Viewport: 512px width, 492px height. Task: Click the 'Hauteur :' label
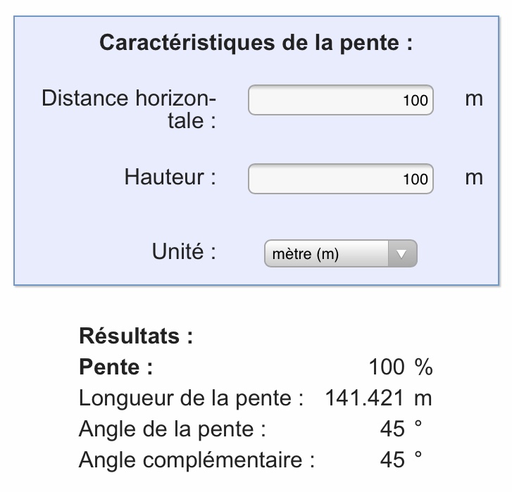click(x=170, y=177)
